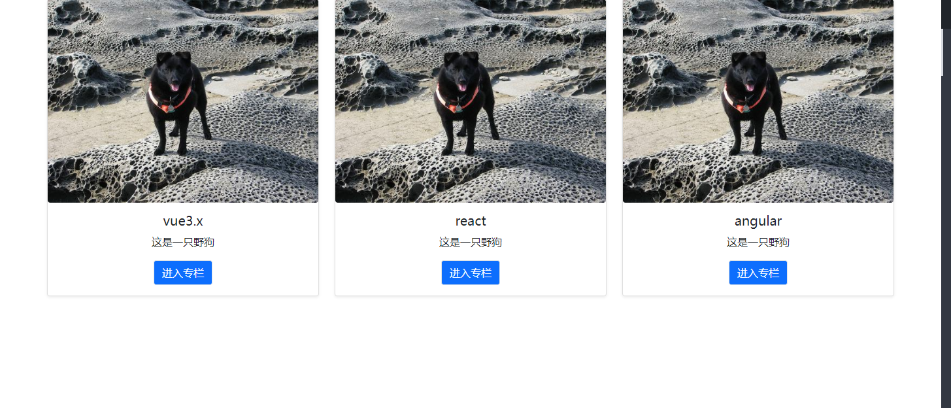Select the react card cover photo
951x408 pixels.
point(471,101)
